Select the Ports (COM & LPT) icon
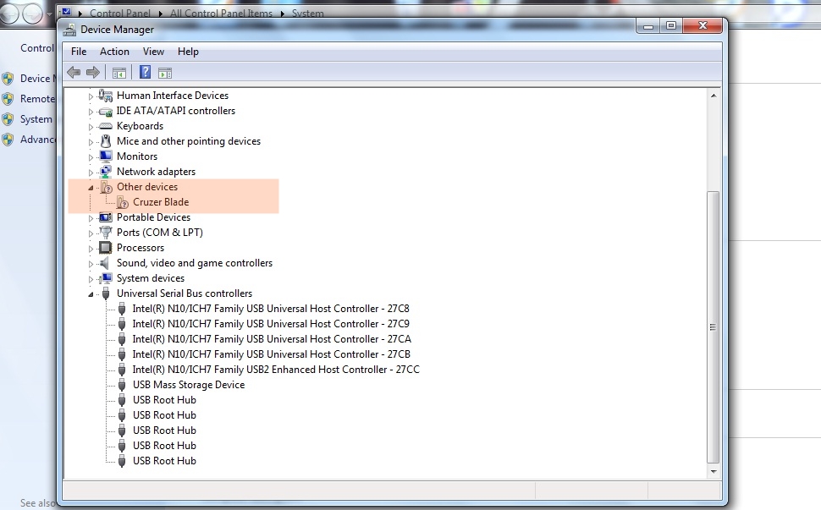This screenshot has width=821, height=510. click(105, 233)
